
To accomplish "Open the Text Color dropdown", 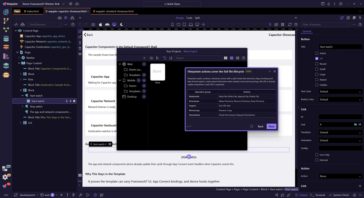I will pyautogui.click(x=340, y=92).
